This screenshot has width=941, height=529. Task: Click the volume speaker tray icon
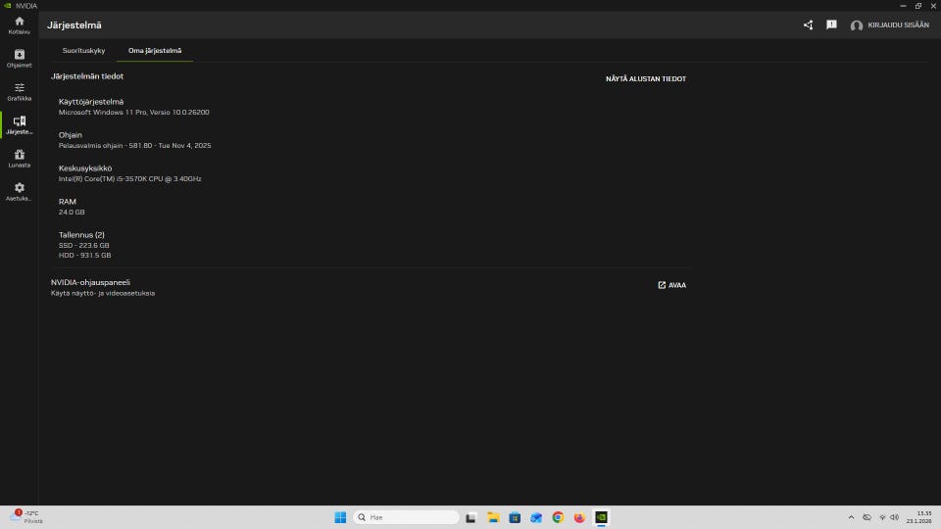pyautogui.click(x=894, y=517)
